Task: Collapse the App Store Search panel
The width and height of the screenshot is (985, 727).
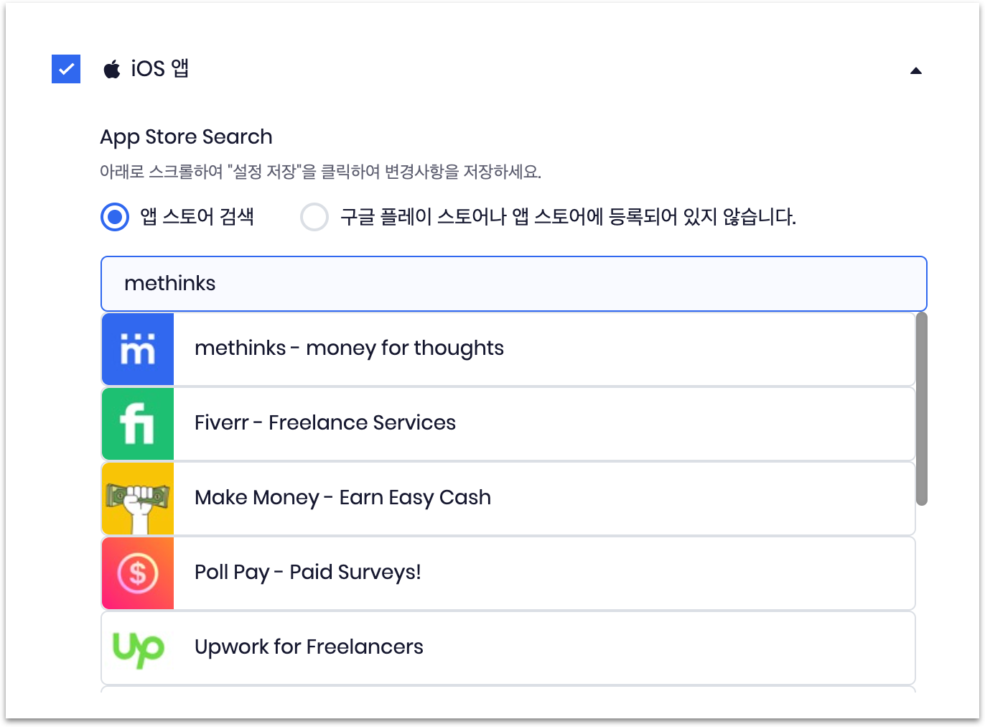Action: [916, 70]
